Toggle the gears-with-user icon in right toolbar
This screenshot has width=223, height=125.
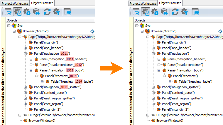pos(146,12)
